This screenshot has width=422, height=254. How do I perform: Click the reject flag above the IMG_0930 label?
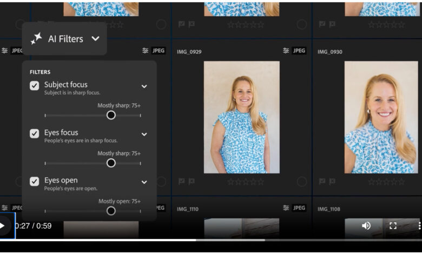tap(332, 24)
